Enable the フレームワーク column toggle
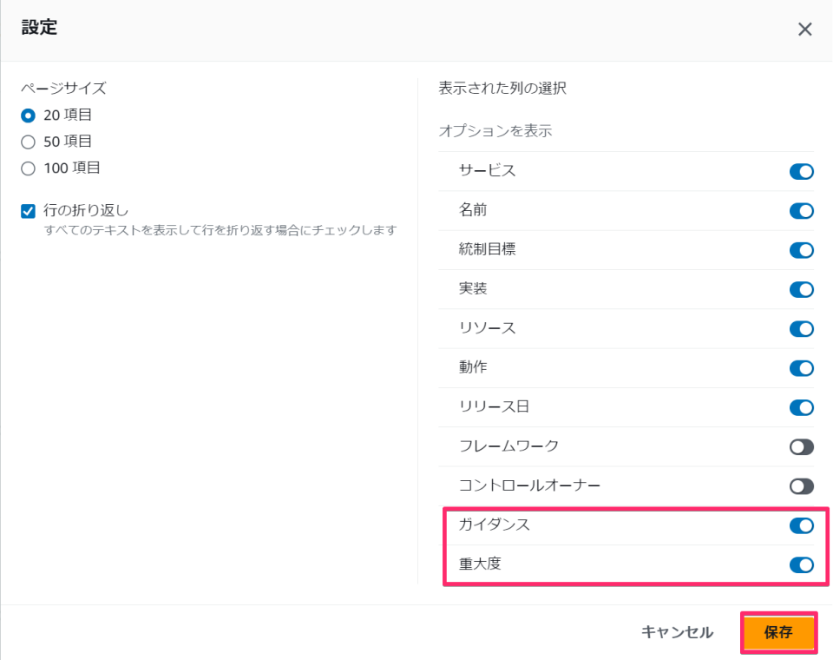Image resolution: width=833 pixels, height=660 pixels. (x=801, y=447)
